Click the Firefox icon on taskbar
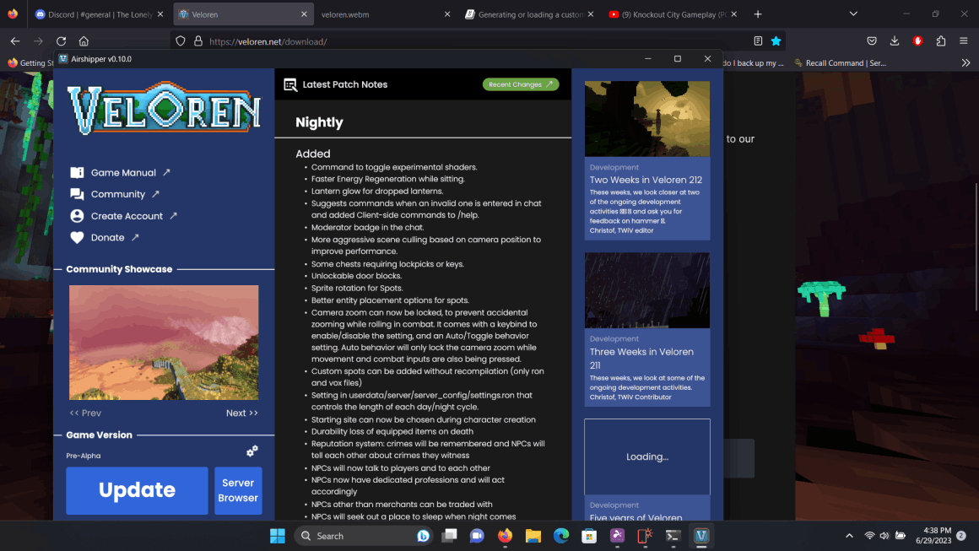 (x=505, y=536)
